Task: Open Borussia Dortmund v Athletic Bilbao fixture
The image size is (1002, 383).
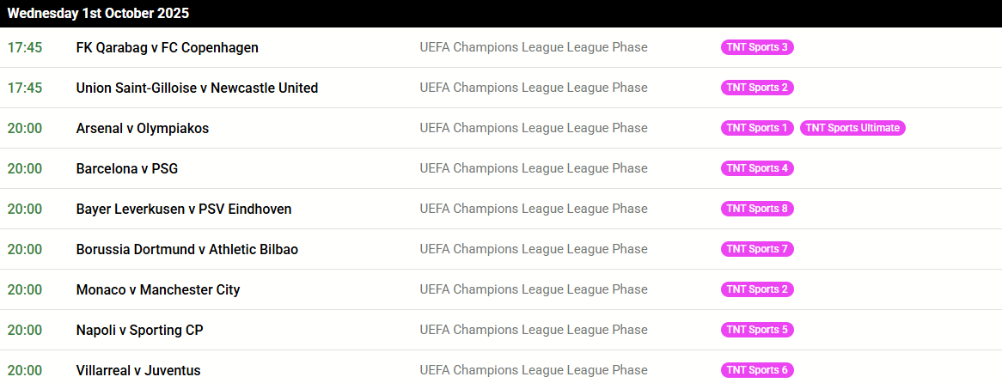Action: (187, 249)
